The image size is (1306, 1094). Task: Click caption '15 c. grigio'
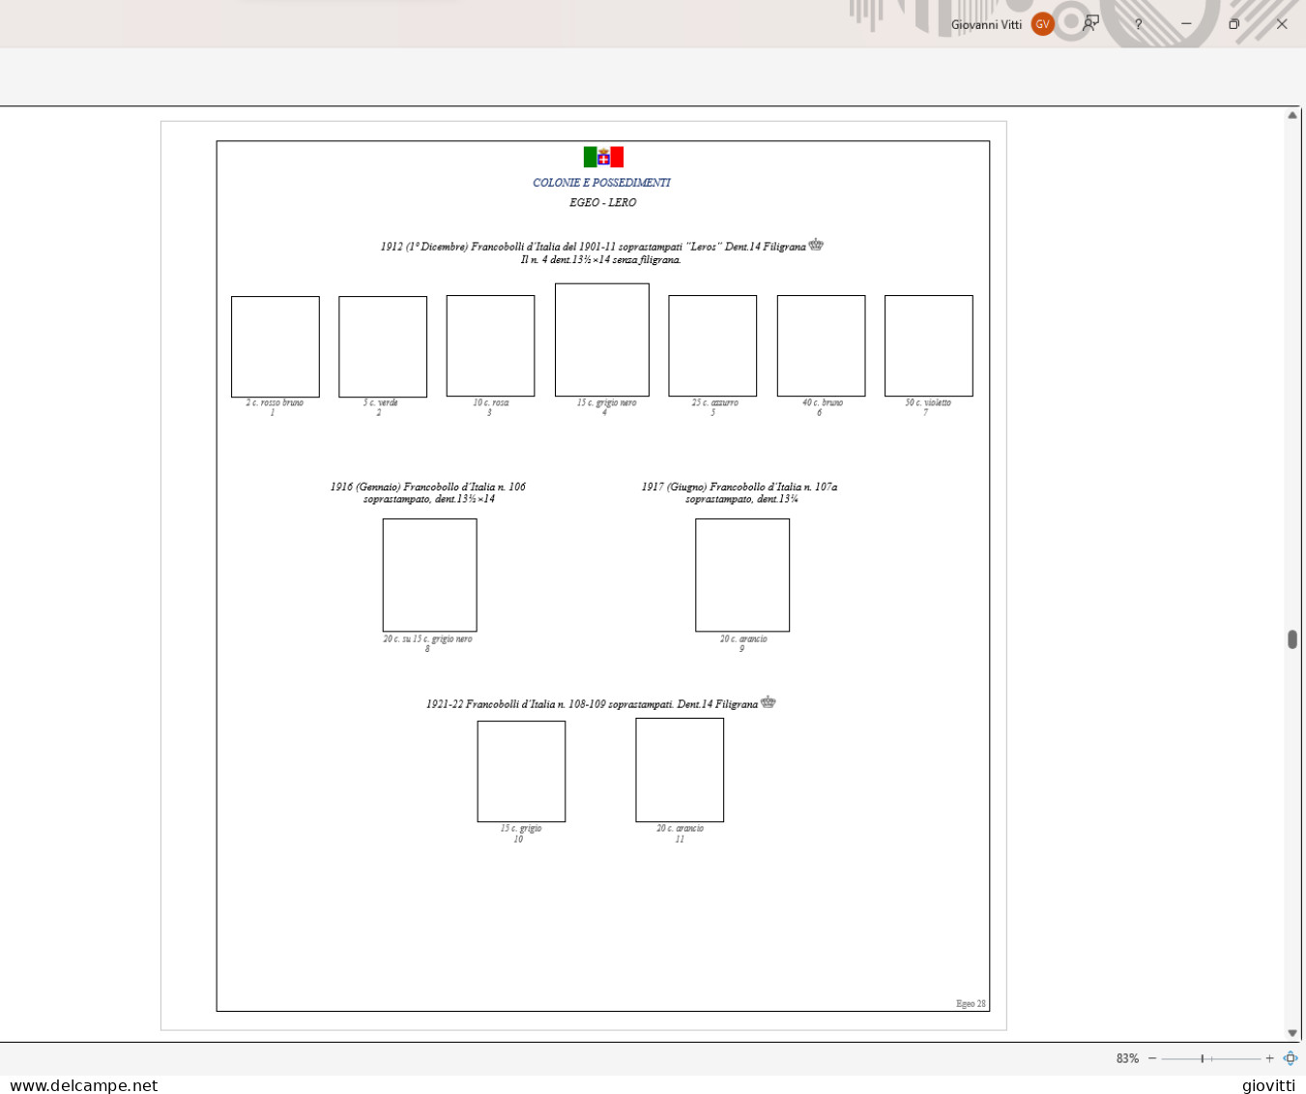pos(521,828)
